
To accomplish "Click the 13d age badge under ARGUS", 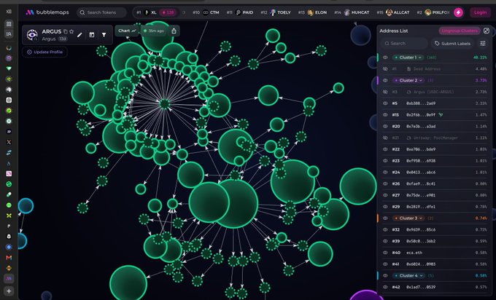I will point(63,39).
